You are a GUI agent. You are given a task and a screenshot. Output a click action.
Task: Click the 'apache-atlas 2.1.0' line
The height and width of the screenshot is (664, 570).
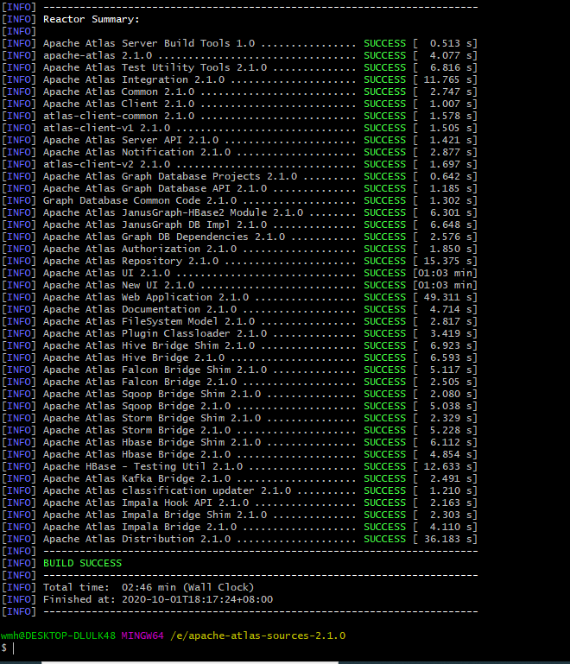98,55
